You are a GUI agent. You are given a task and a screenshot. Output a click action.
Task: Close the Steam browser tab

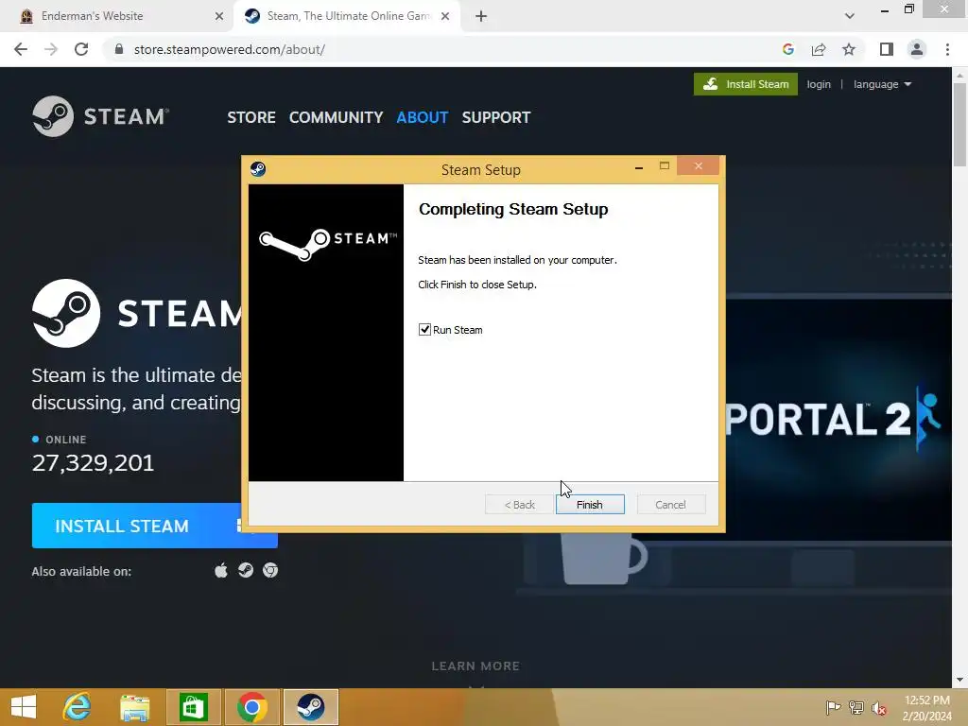point(445,16)
